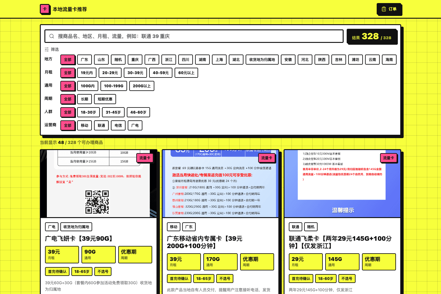Filter by operator 电信
441x294 pixels.
(118, 126)
